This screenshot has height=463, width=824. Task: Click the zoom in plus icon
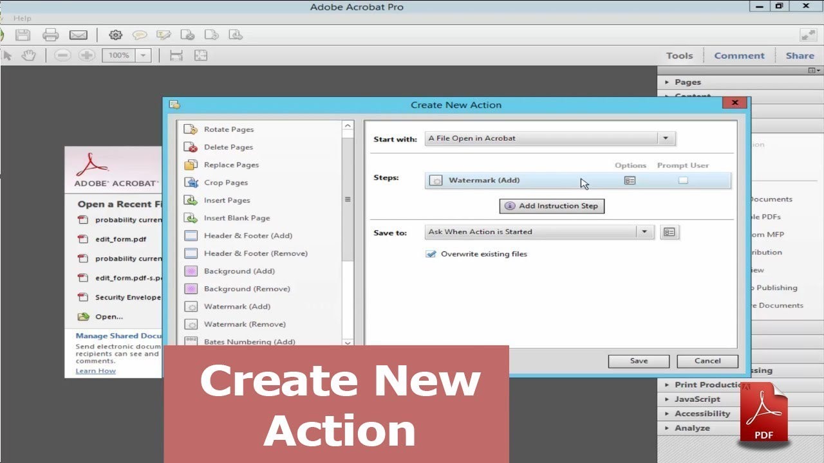pos(87,55)
